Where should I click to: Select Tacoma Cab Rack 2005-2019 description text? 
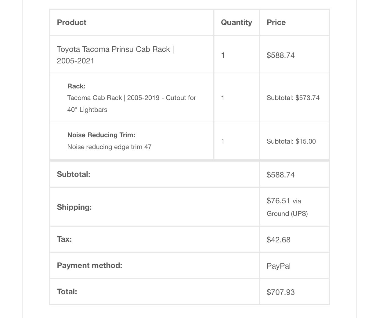coord(132,104)
